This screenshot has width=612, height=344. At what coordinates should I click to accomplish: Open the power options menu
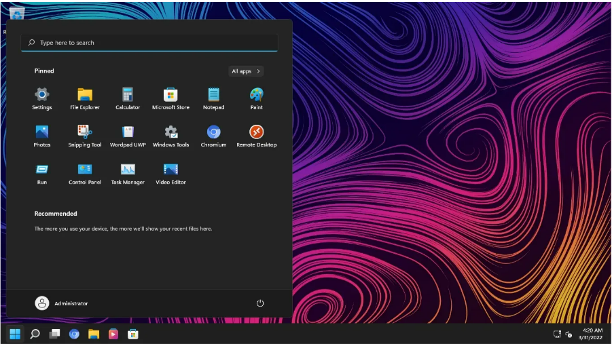[x=260, y=303]
